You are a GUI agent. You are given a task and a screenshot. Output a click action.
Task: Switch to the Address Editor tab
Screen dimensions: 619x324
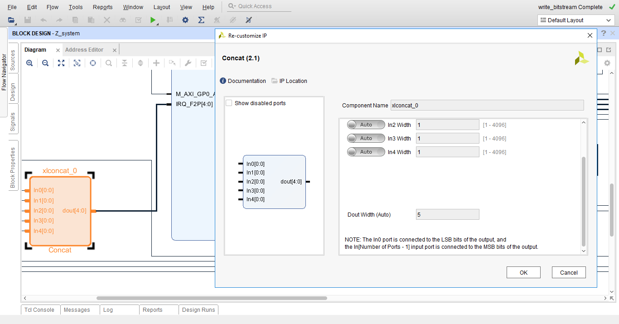click(x=84, y=50)
